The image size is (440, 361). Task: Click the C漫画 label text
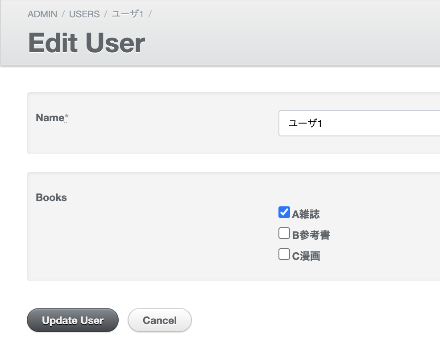coord(306,256)
